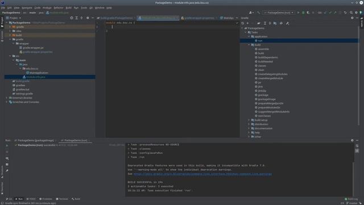Click the green Run button in main toolbar
Image resolution: width=364 pixels, height=205 pixels.
(298, 13)
